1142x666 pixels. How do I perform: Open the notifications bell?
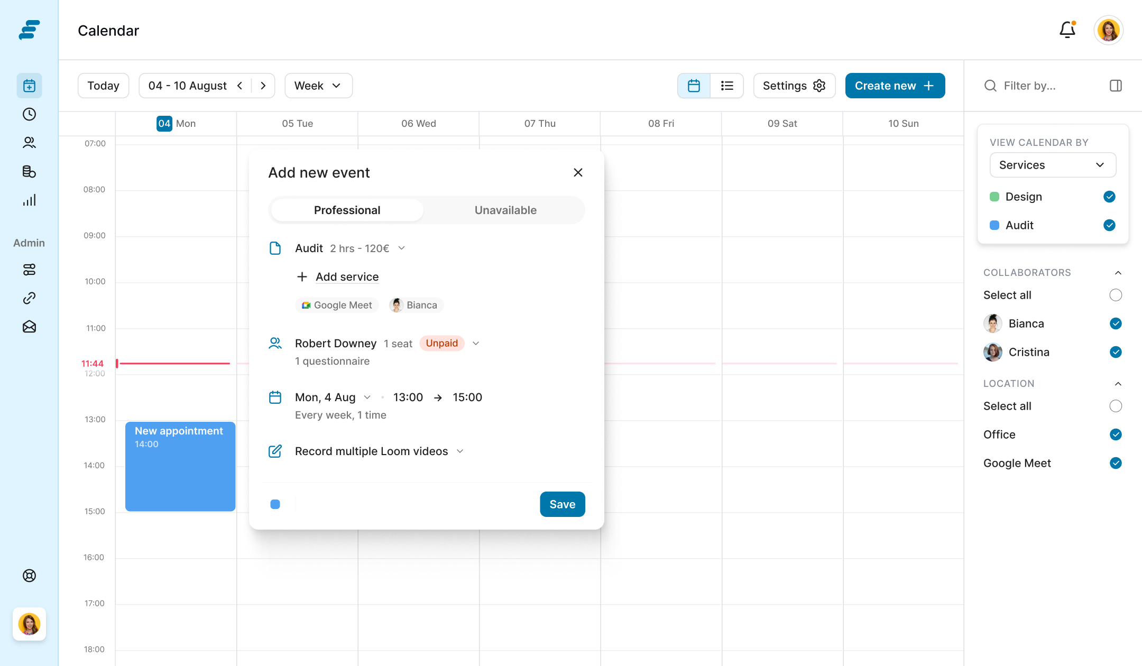(x=1067, y=30)
